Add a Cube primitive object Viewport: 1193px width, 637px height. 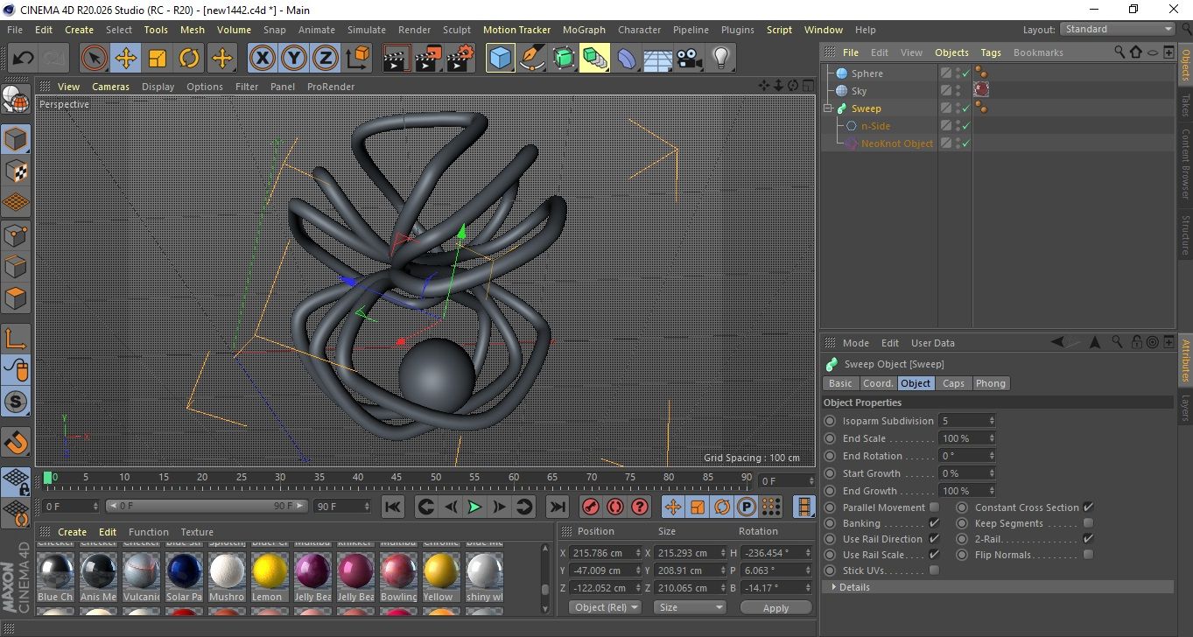point(500,59)
